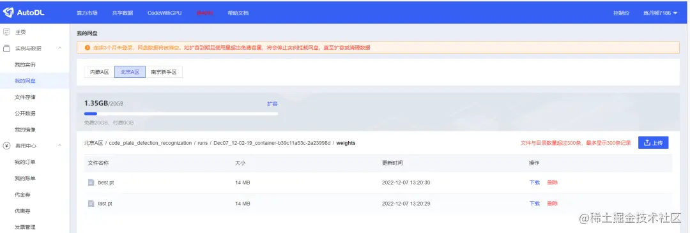Click the 我的网盘 page heading
This screenshot has width=690, height=233.
pyautogui.click(x=87, y=33)
